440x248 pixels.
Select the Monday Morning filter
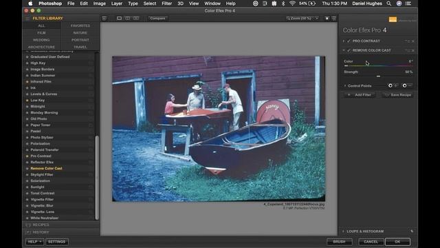click(44, 113)
